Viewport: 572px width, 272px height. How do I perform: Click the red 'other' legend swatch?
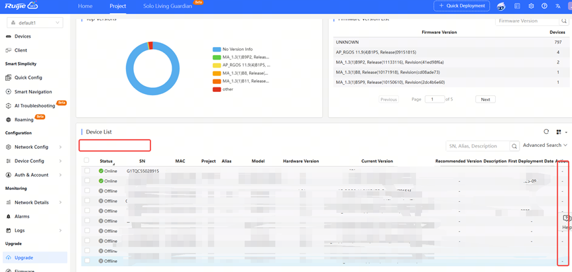pos(217,89)
